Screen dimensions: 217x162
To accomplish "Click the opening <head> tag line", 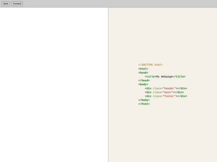I will 143,72.
